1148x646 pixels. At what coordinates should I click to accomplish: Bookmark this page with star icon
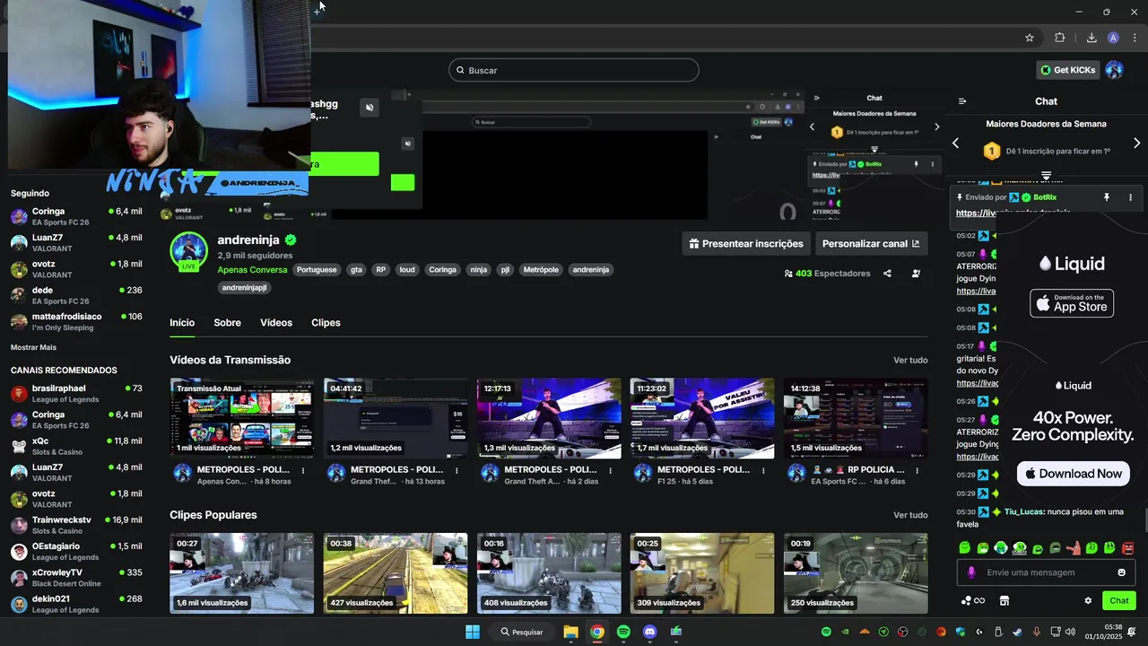pos(1030,38)
